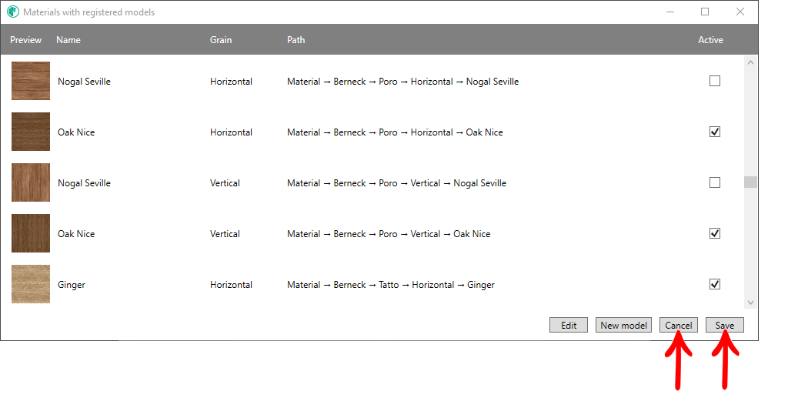Click the Path column header
Screen dimensions: 788x408
pyautogui.click(x=296, y=40)
